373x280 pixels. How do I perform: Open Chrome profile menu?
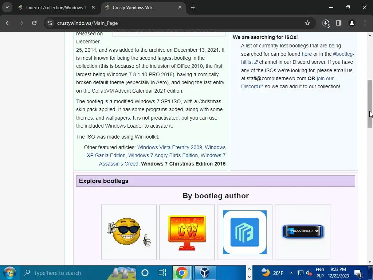point(352,23)
